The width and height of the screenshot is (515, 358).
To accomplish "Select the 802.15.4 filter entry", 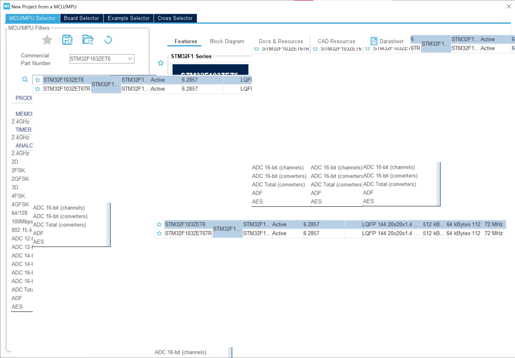I will tap(22, 230).
